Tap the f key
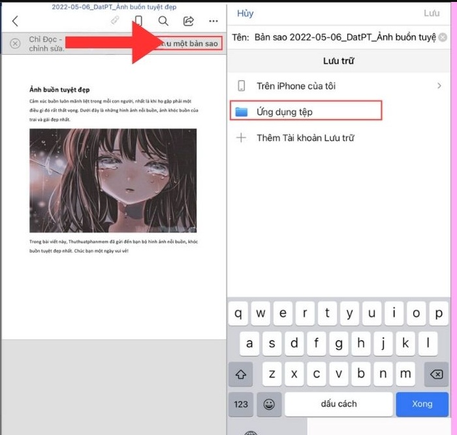This screenshot has height=435, width=457. point(316,344)
